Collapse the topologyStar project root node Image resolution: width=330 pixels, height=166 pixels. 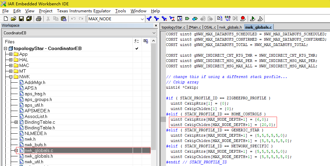[5, 49]
